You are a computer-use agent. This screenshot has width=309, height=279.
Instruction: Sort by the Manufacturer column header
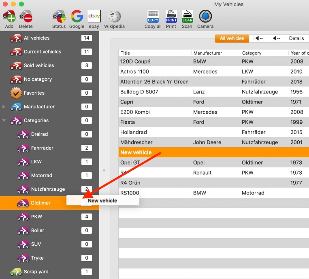click(x=215, y=53)
